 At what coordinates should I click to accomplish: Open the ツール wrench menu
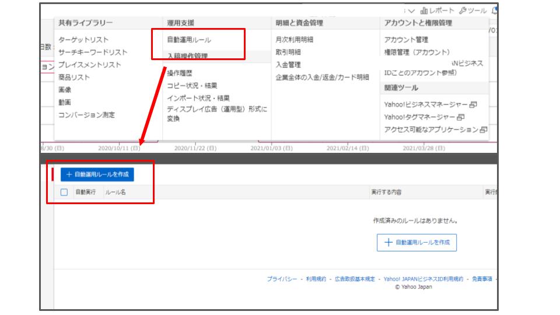click(x=473, y=10)
